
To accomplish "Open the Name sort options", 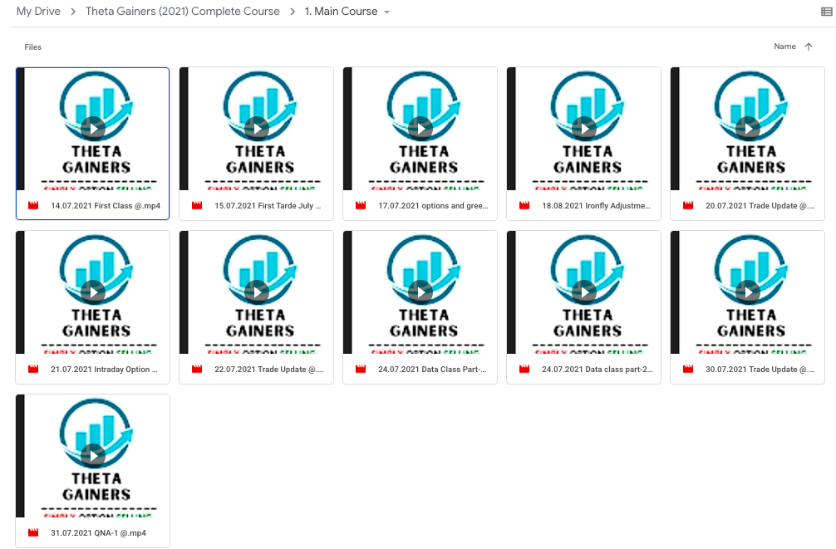I will coord(784,47).
